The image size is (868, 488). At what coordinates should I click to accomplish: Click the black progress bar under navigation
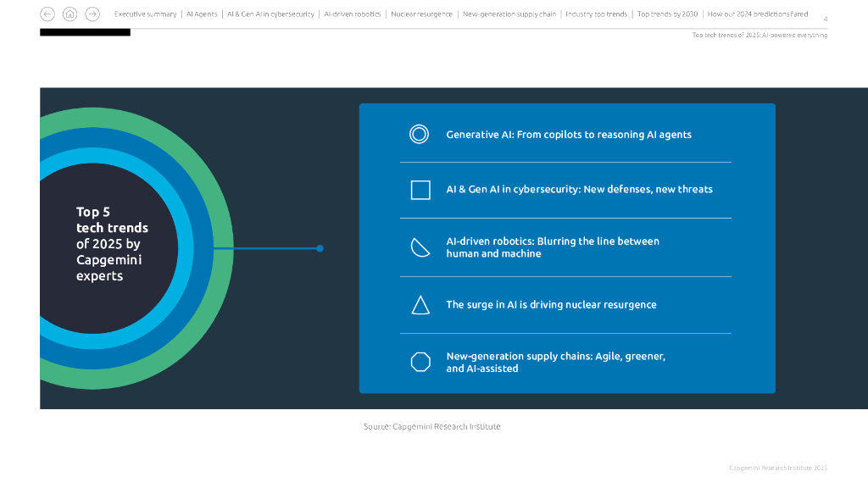(86, 33)
